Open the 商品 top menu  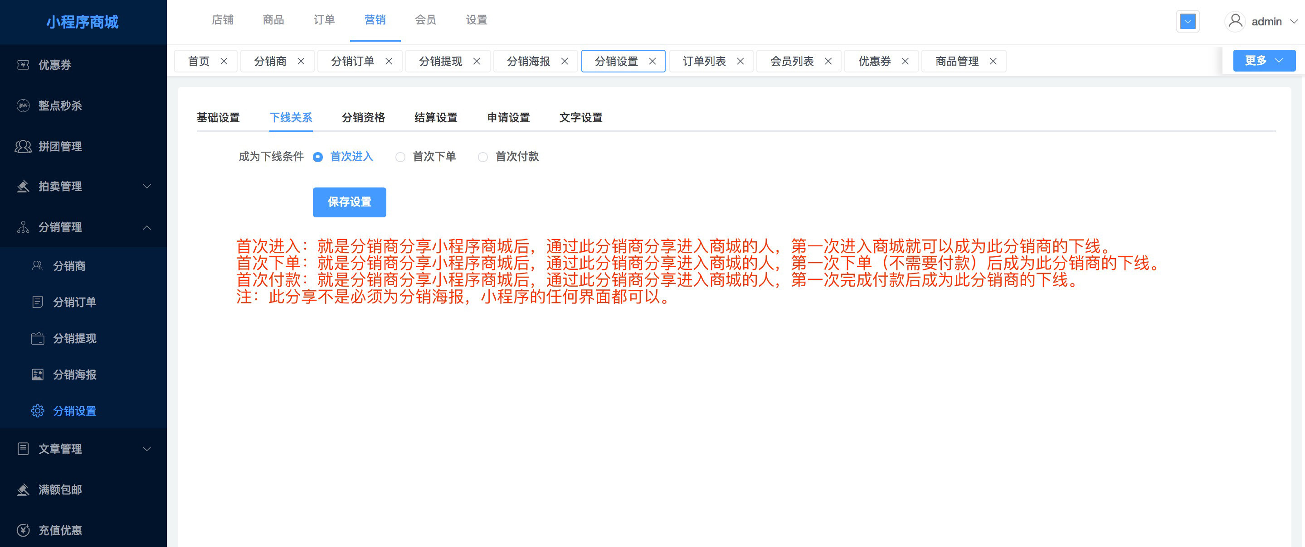[x=273, y=20]
